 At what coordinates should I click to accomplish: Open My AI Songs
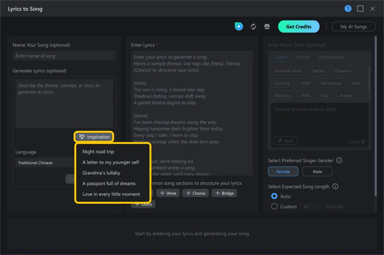[354, 26]
